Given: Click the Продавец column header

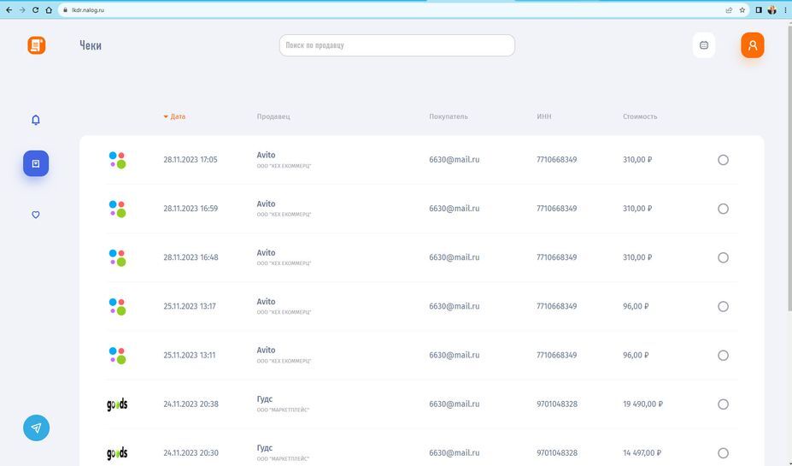Looking at the screenshot, I should coord(273,116).
